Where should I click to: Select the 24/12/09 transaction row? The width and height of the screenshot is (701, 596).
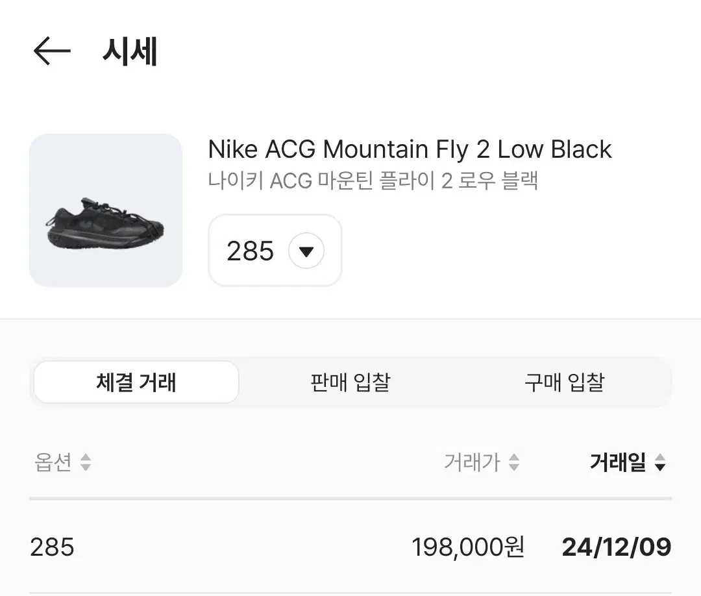tap(350, 547)
